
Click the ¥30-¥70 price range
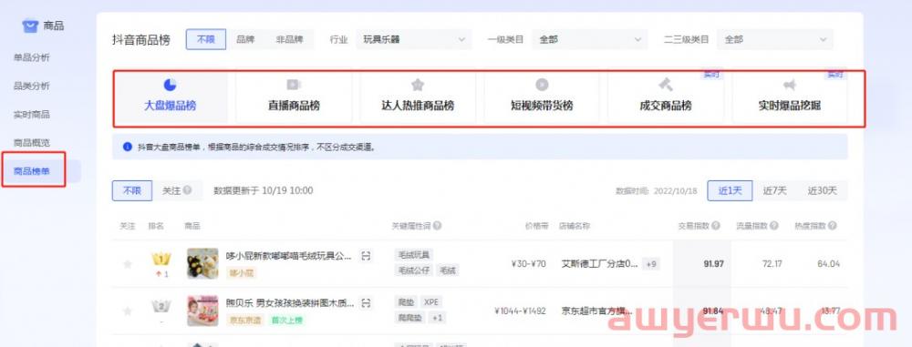pyautogui.click(x=528, y=264)
